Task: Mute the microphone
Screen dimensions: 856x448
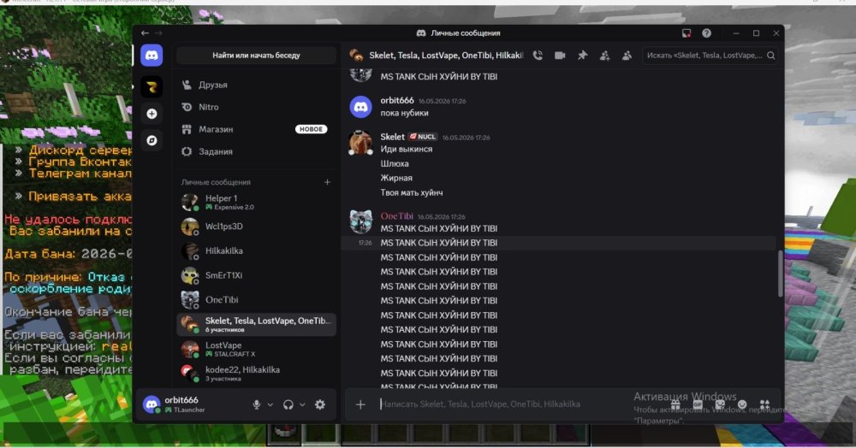Action: point(256,404)
